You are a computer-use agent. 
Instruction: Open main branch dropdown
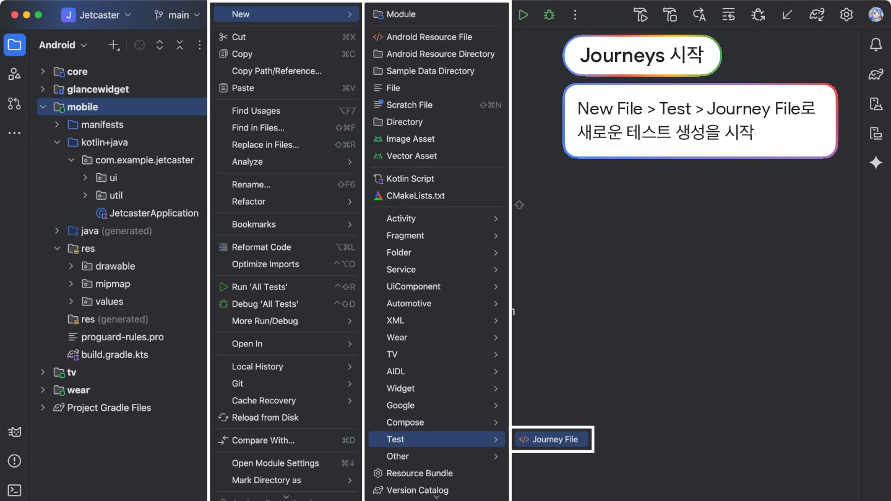pyautogui.click(x=177, y=15)
